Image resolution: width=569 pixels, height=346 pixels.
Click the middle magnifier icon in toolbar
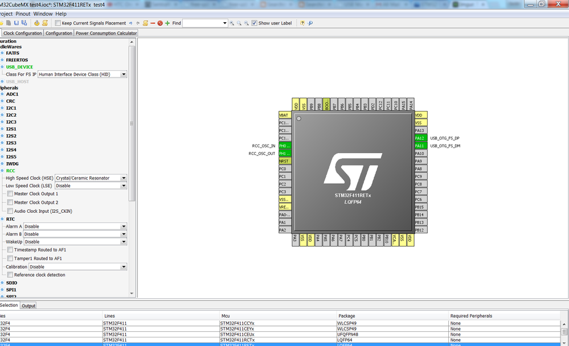[x=239, y=23]
